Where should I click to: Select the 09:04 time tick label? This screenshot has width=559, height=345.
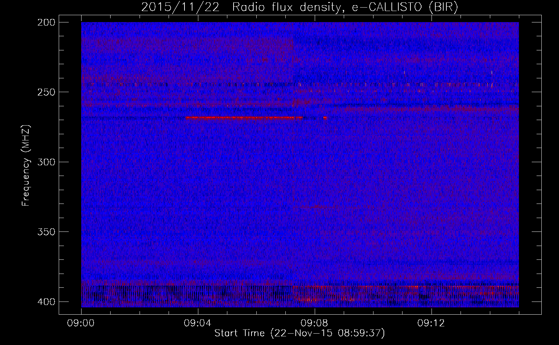click(x=198, y=323)
